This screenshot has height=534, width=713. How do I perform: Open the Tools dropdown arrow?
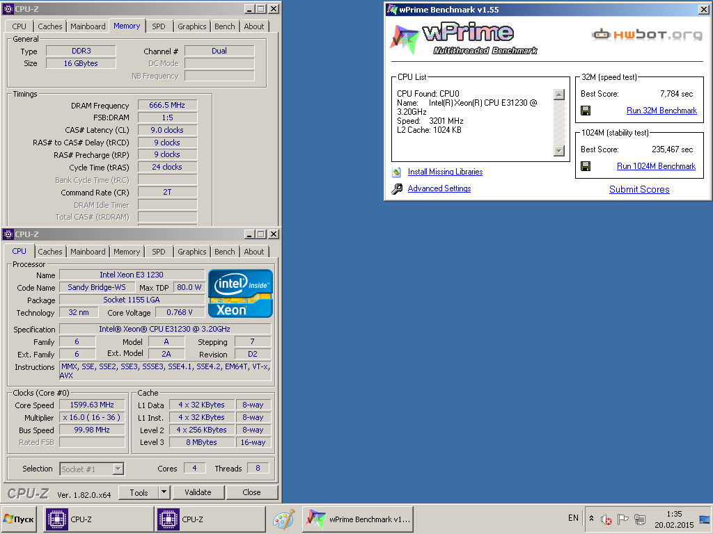(164, 492)
